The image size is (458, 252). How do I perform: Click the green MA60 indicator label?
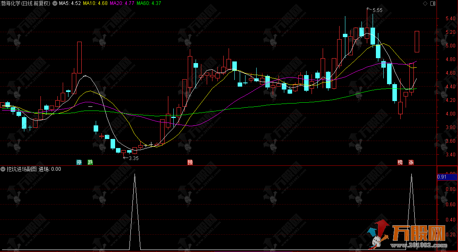click(149, 3)
